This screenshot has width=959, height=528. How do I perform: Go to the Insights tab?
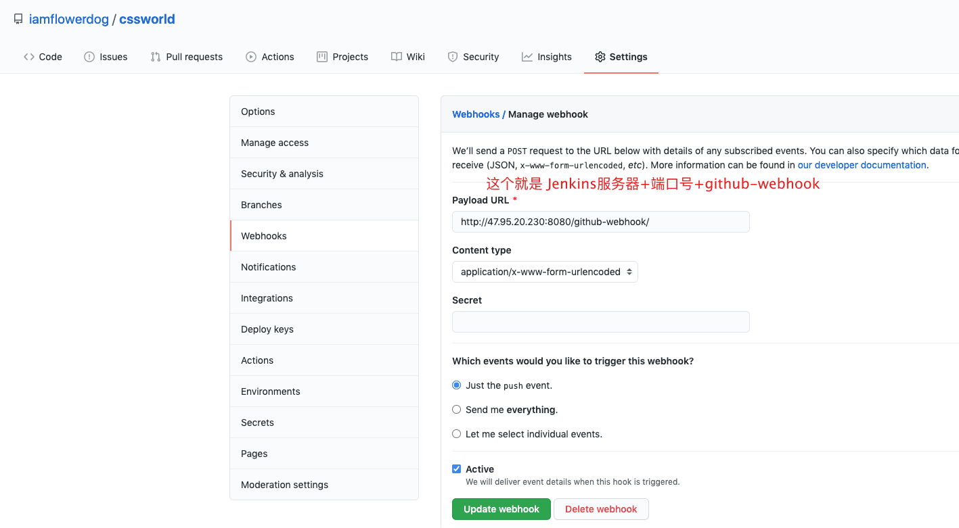point(547,57)
